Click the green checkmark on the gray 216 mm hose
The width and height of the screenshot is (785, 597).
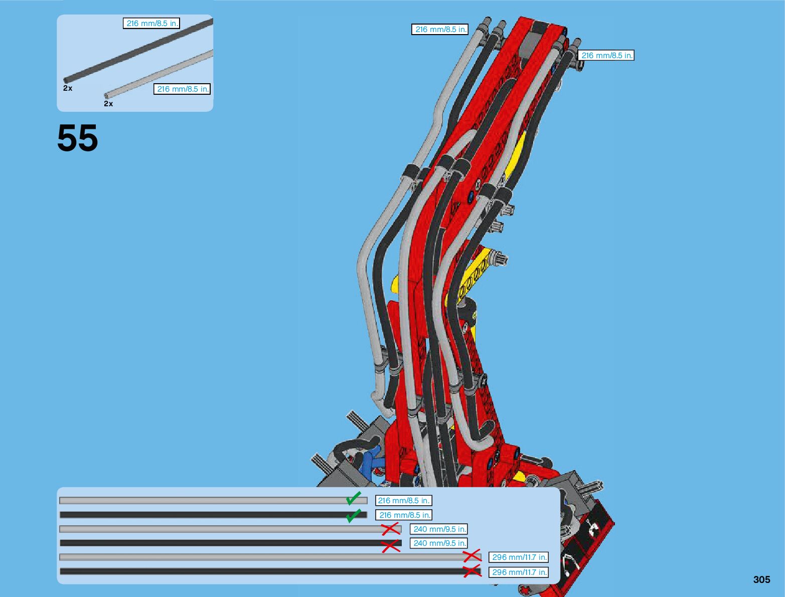point(354,498)
